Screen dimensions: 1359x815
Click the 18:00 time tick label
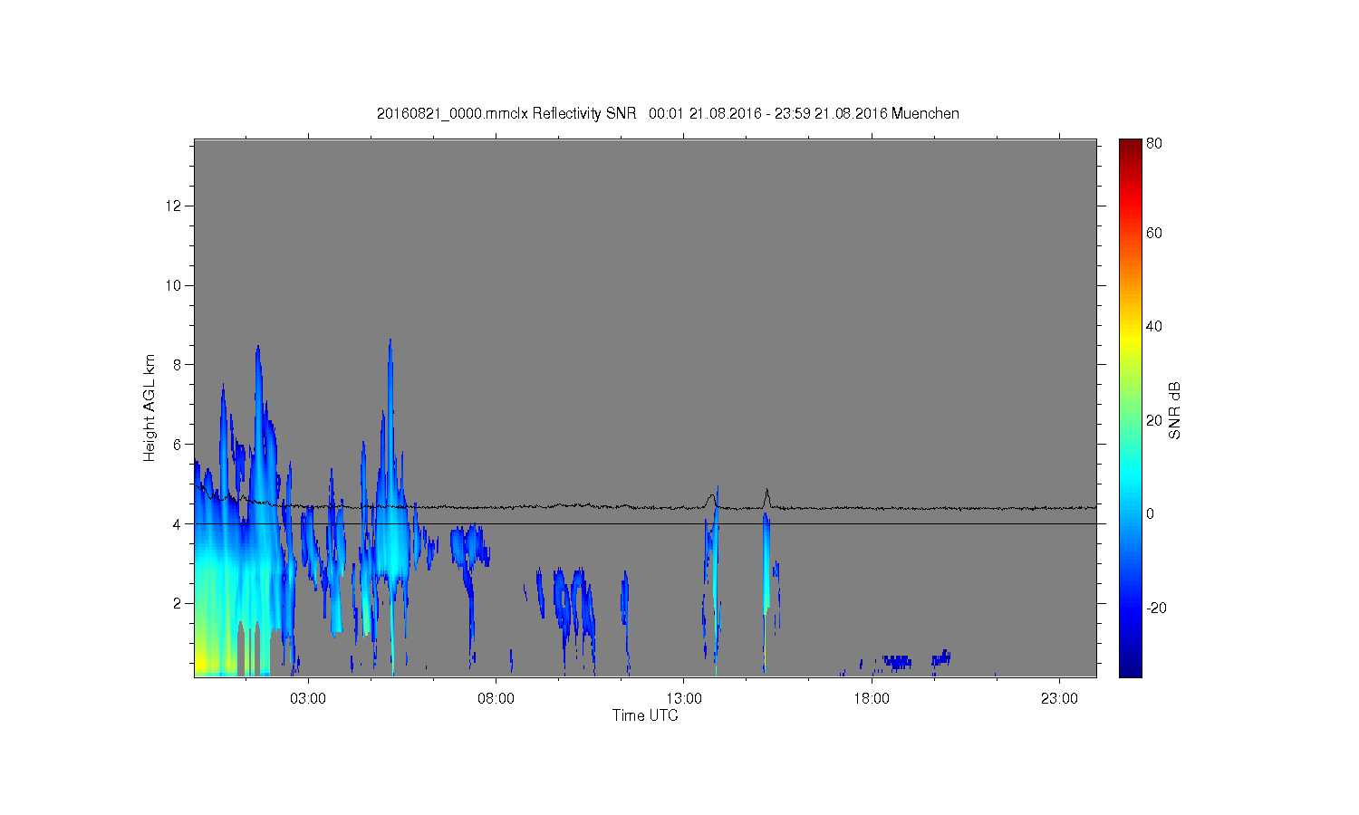pyautogui.click(x=872, y=699)
